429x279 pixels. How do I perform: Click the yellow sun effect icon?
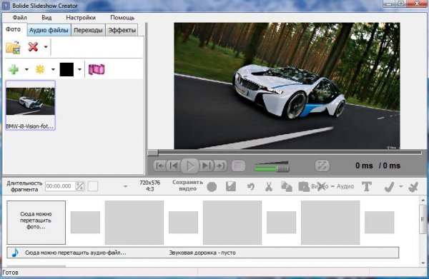point(40,69)
